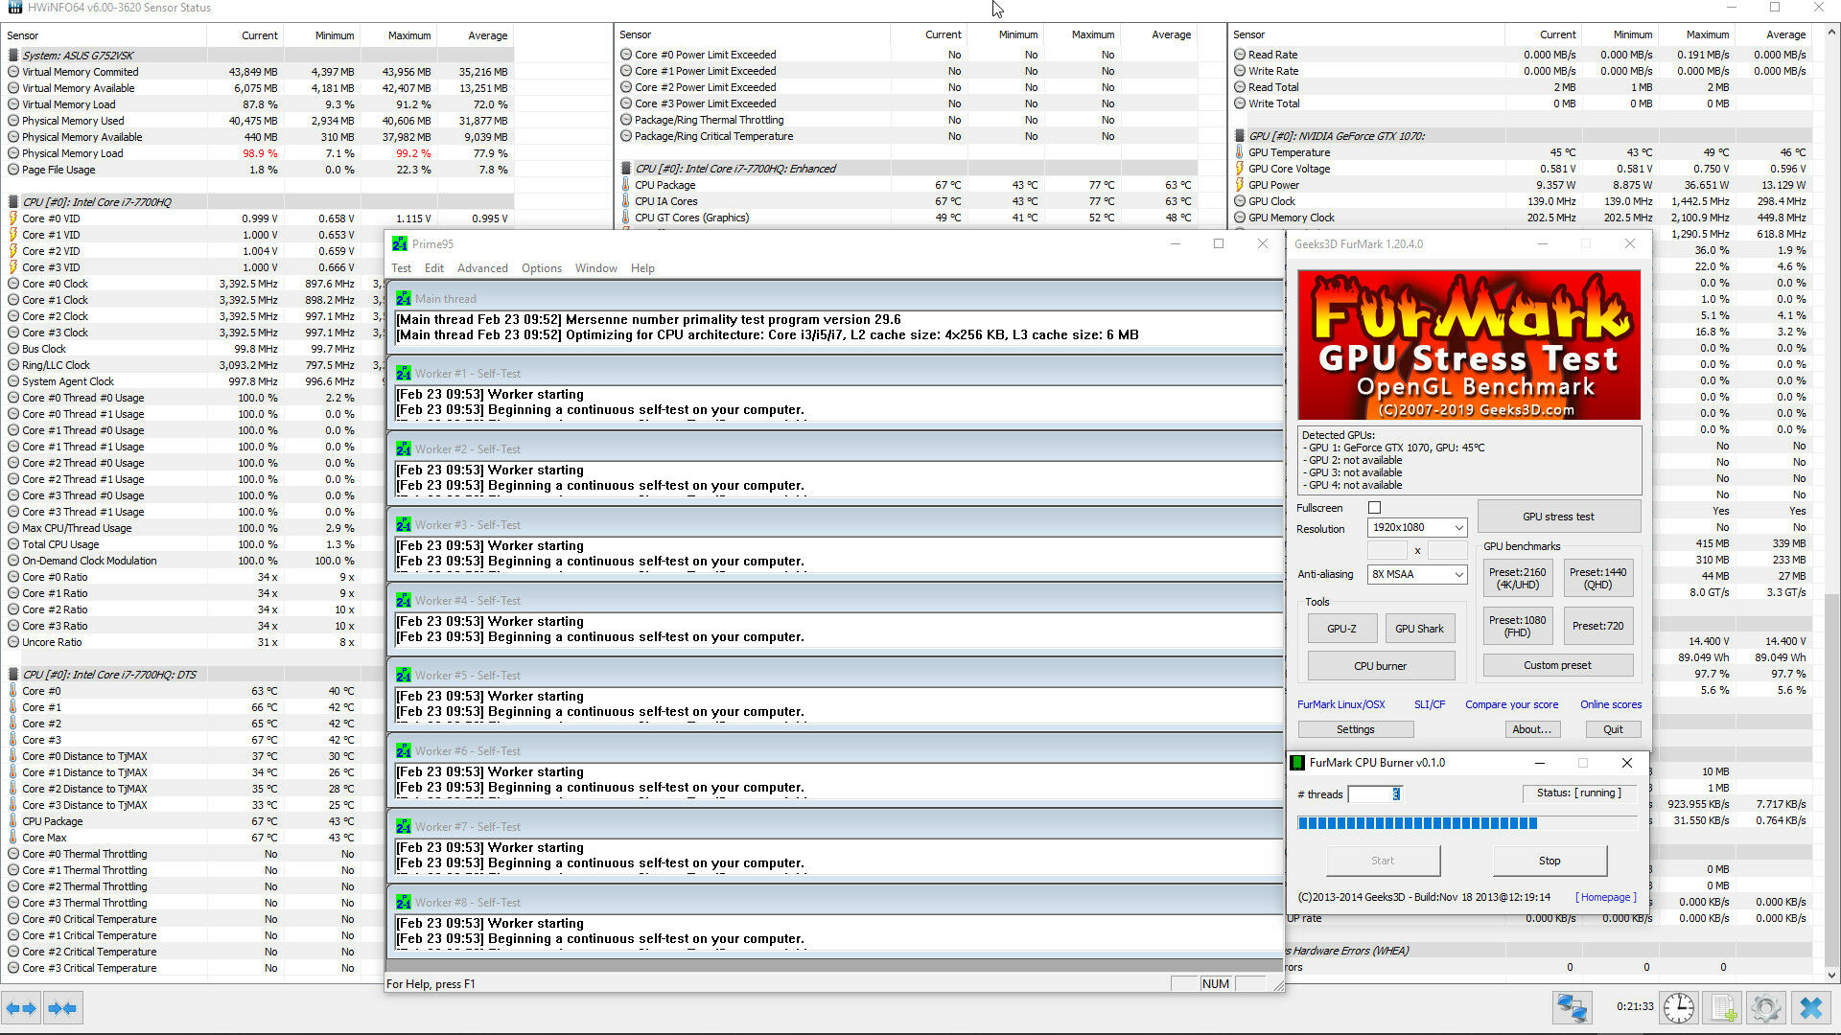Open the Prime95 Edit menu
1841x1035 pixels.
(x=434, y=268)
